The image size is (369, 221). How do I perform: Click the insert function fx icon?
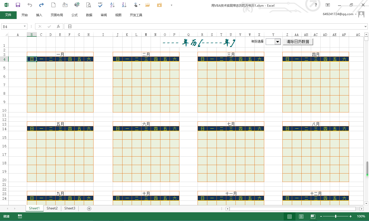click(58, 26)
